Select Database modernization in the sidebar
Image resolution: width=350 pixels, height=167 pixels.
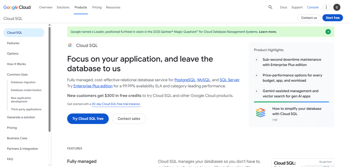[x=26, y=90]
